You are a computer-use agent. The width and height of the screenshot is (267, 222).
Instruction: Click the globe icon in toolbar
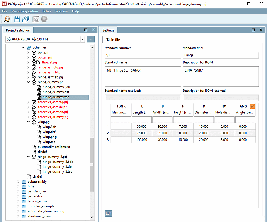click(44, 20)
